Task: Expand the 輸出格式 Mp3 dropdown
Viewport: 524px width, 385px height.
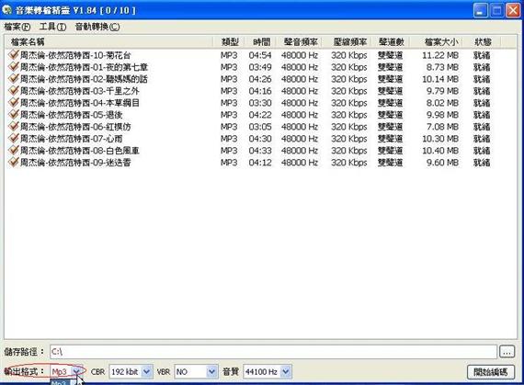Action: click(x=76, y=371)
